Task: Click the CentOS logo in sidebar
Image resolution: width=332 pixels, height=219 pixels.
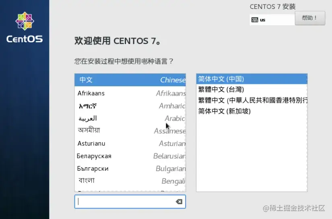Action: click(25, 21)
